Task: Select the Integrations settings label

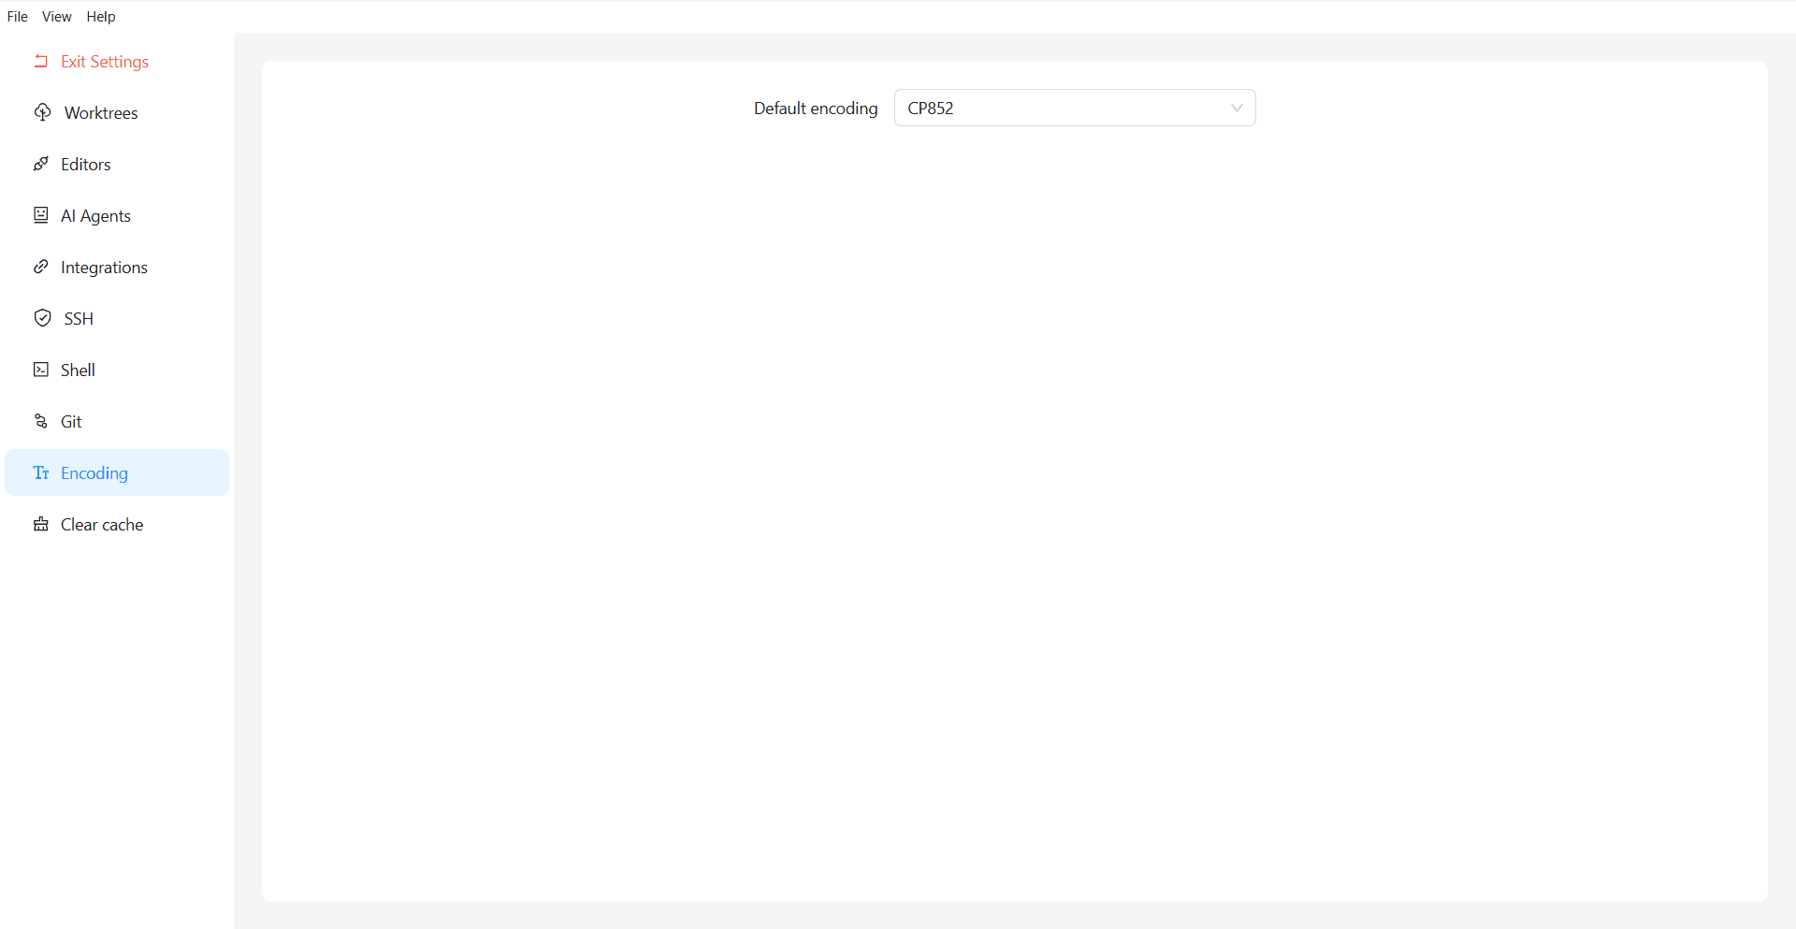Action: (x=104, y=268)
